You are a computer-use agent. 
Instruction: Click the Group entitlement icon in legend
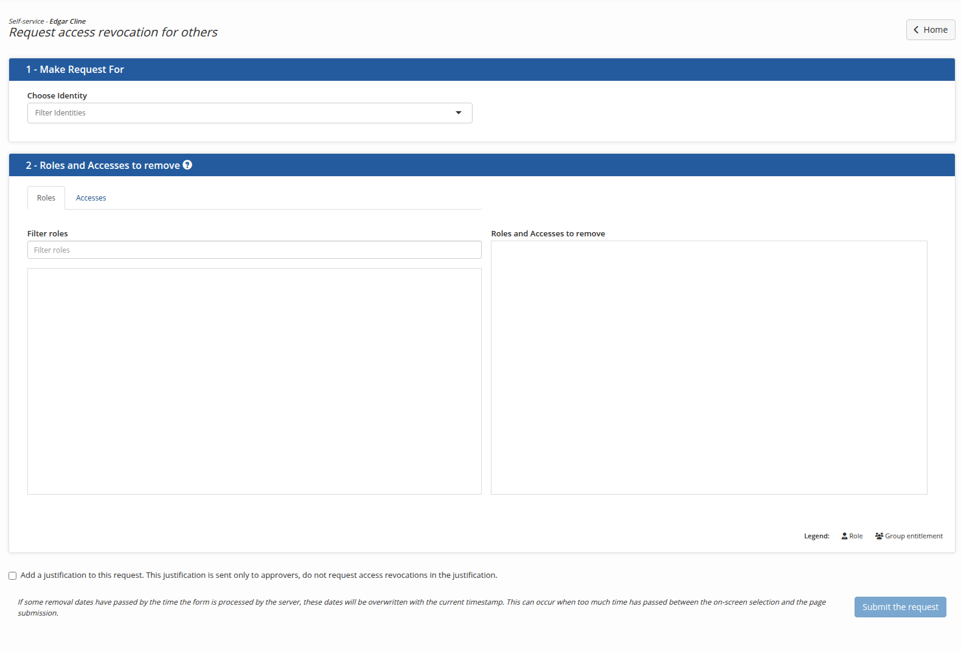tap(879, 536)
